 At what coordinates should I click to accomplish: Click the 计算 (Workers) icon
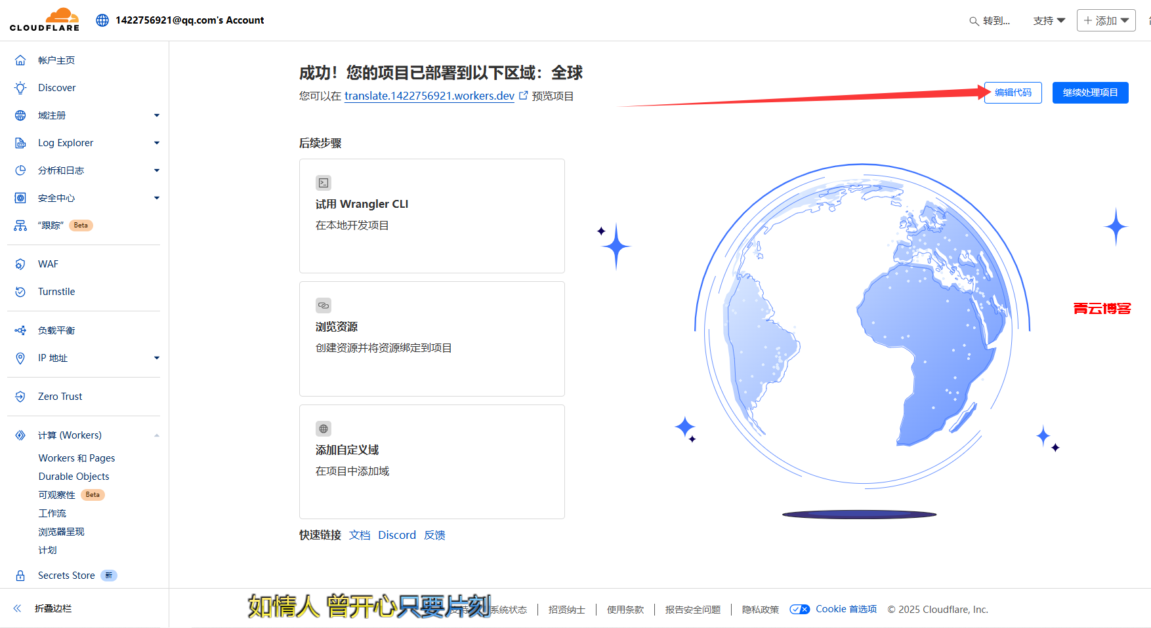[x=20, y=435]
